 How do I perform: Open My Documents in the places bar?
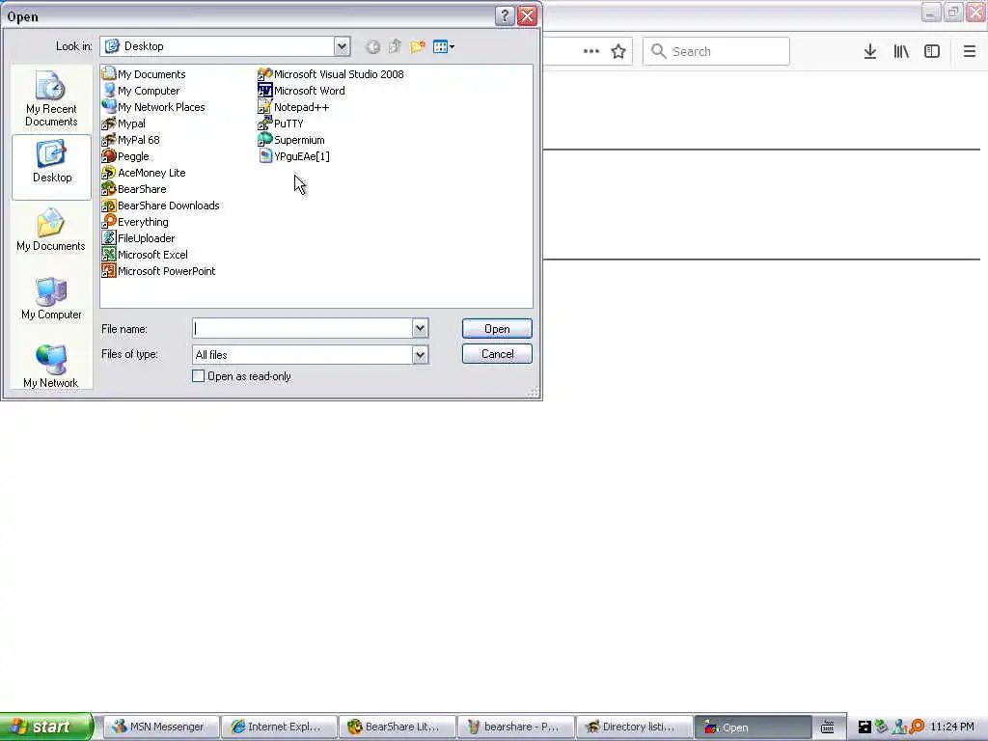coord(51,231)
